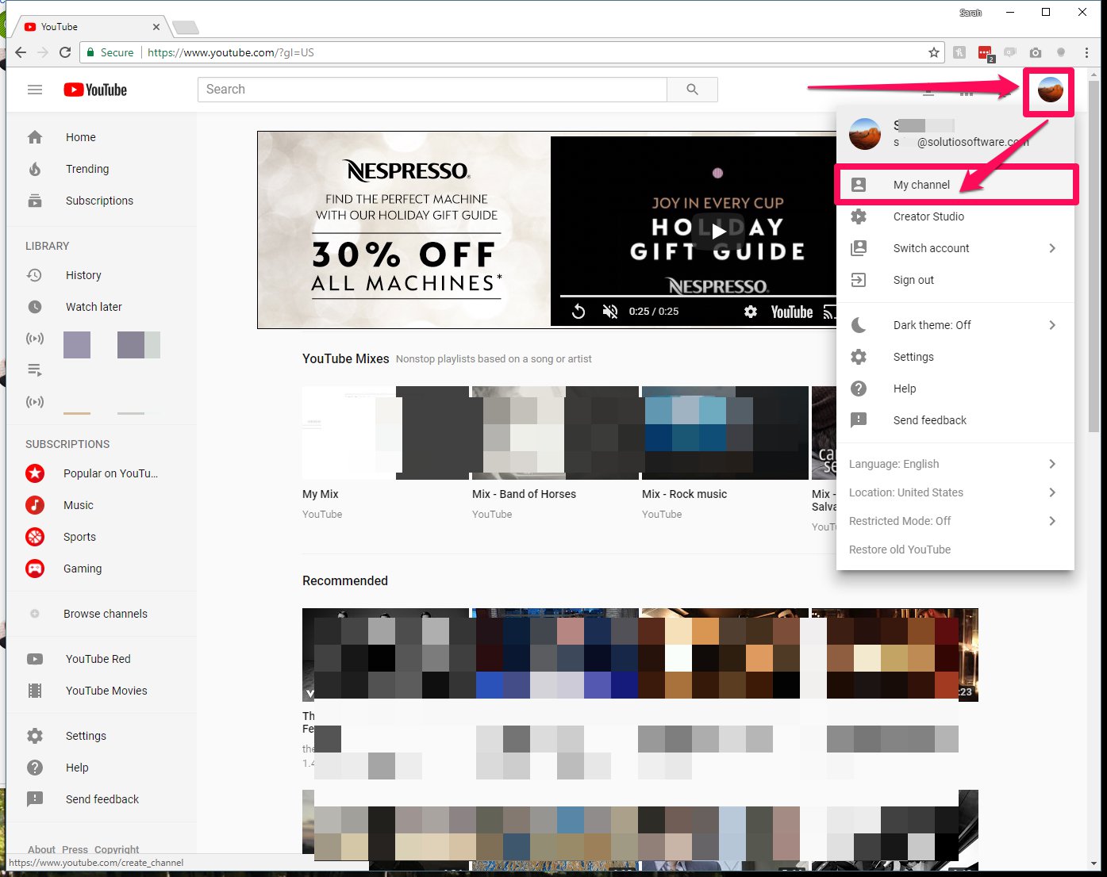Open Subscriptions in the sidebar

(101, 201)
